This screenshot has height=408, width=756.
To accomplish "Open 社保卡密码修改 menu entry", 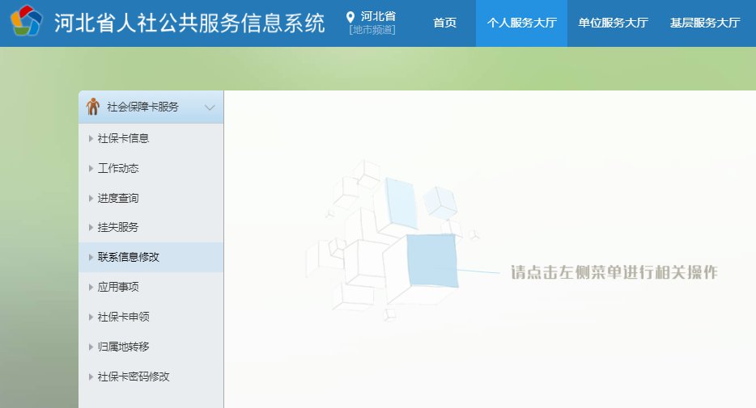I will [x=151, y=376].
